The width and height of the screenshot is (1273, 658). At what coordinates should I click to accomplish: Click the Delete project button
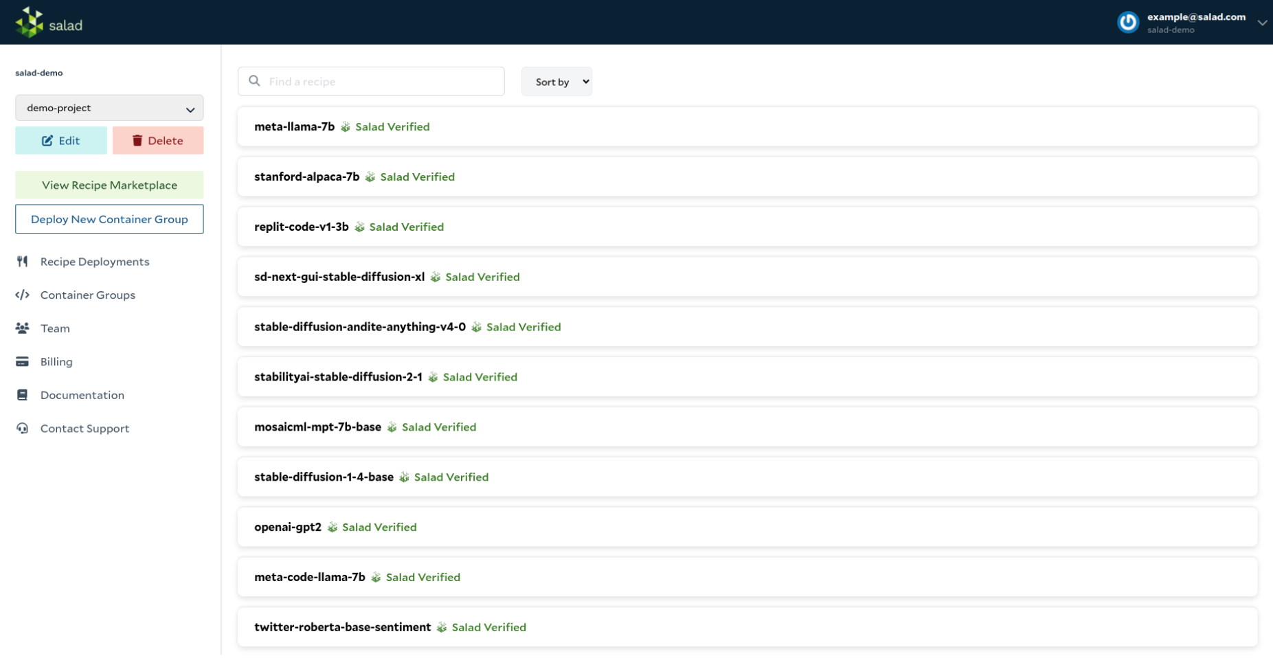click(158, 141)
